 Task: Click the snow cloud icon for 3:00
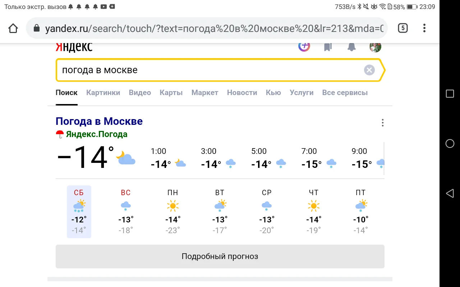click(x=230, y=164)
